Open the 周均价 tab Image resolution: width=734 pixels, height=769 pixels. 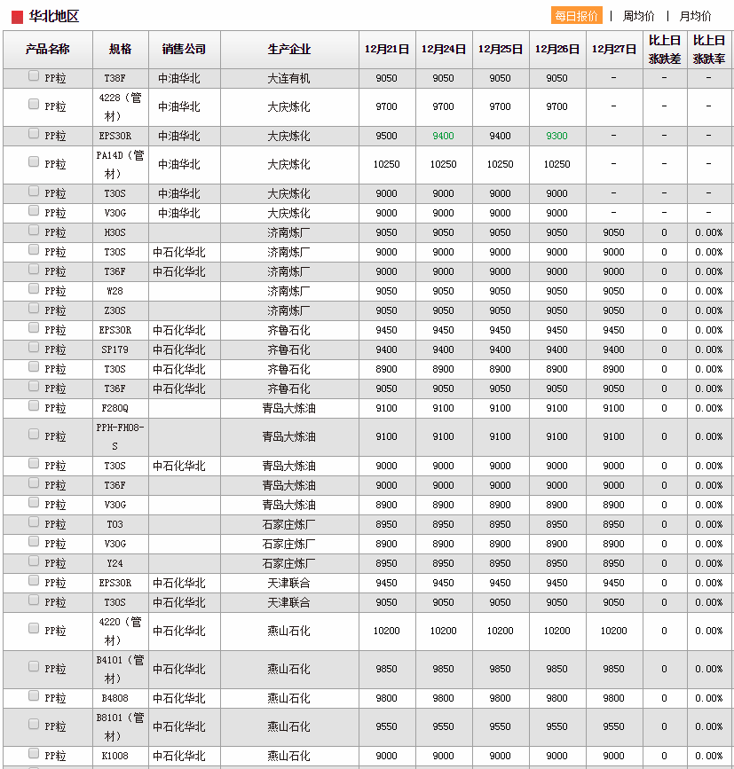tap(638, 16)
